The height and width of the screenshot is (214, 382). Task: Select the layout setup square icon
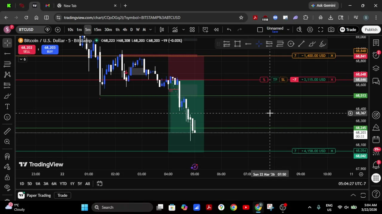(260, 29)
